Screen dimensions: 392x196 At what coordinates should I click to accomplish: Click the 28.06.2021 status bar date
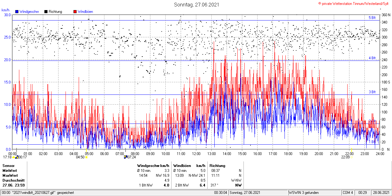(x=381, y=193)
